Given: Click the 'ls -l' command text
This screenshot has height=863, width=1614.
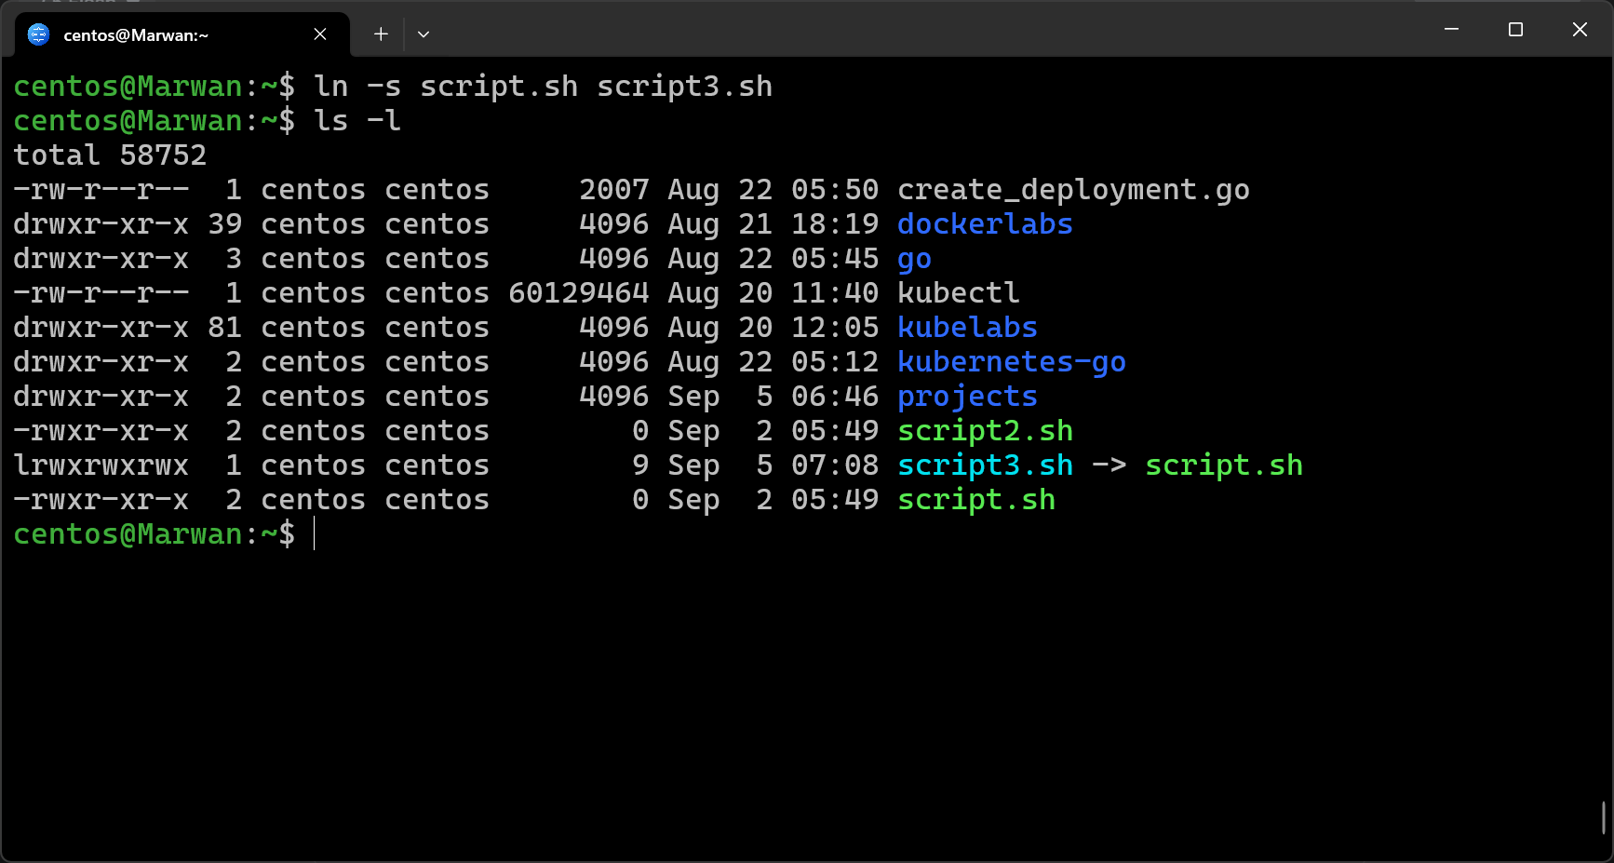Looking at the screenshot, I should tap(357, 121).
